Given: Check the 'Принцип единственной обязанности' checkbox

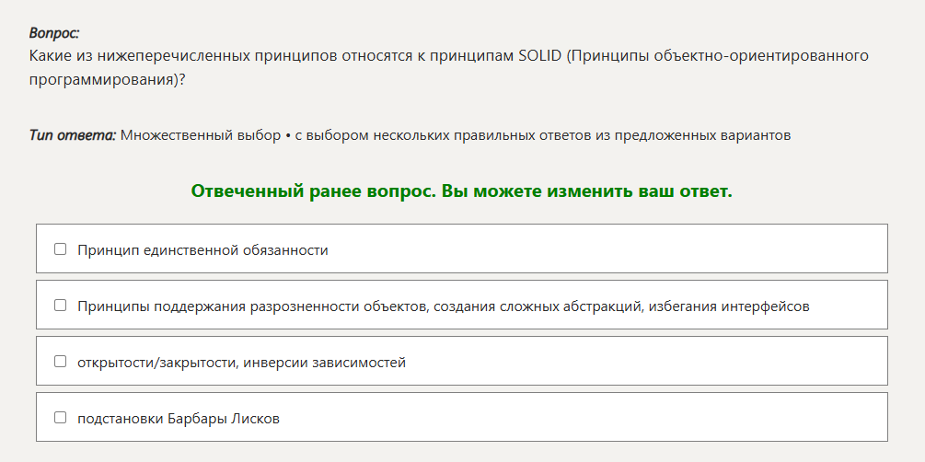Looking at the screenshot, I should [x=61, y=249].
